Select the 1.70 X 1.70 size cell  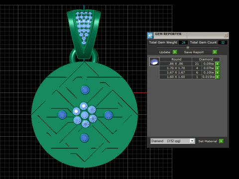[x=176, y=68]
